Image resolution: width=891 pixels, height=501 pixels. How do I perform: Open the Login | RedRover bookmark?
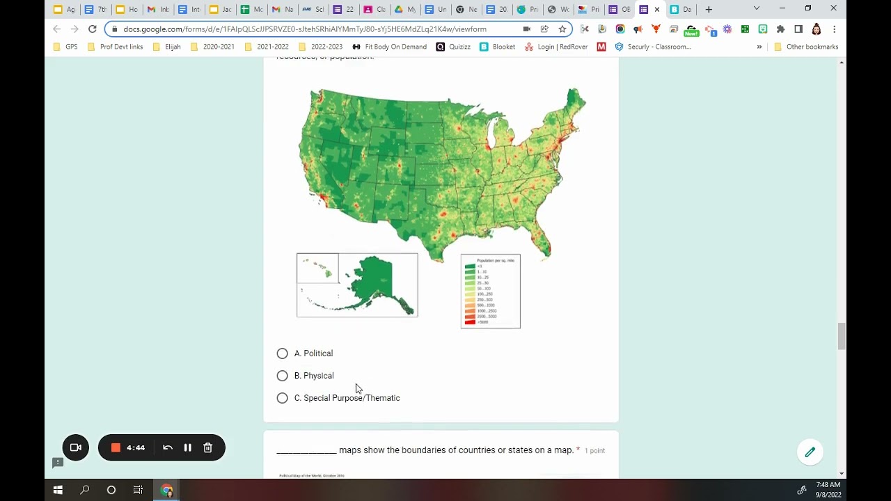[556, 47]
